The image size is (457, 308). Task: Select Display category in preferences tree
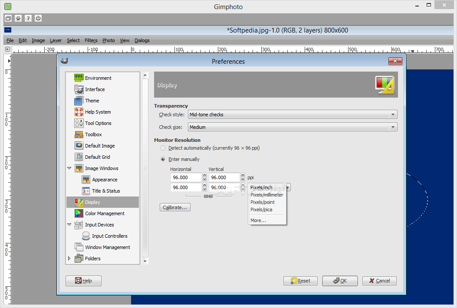(102, 202)
